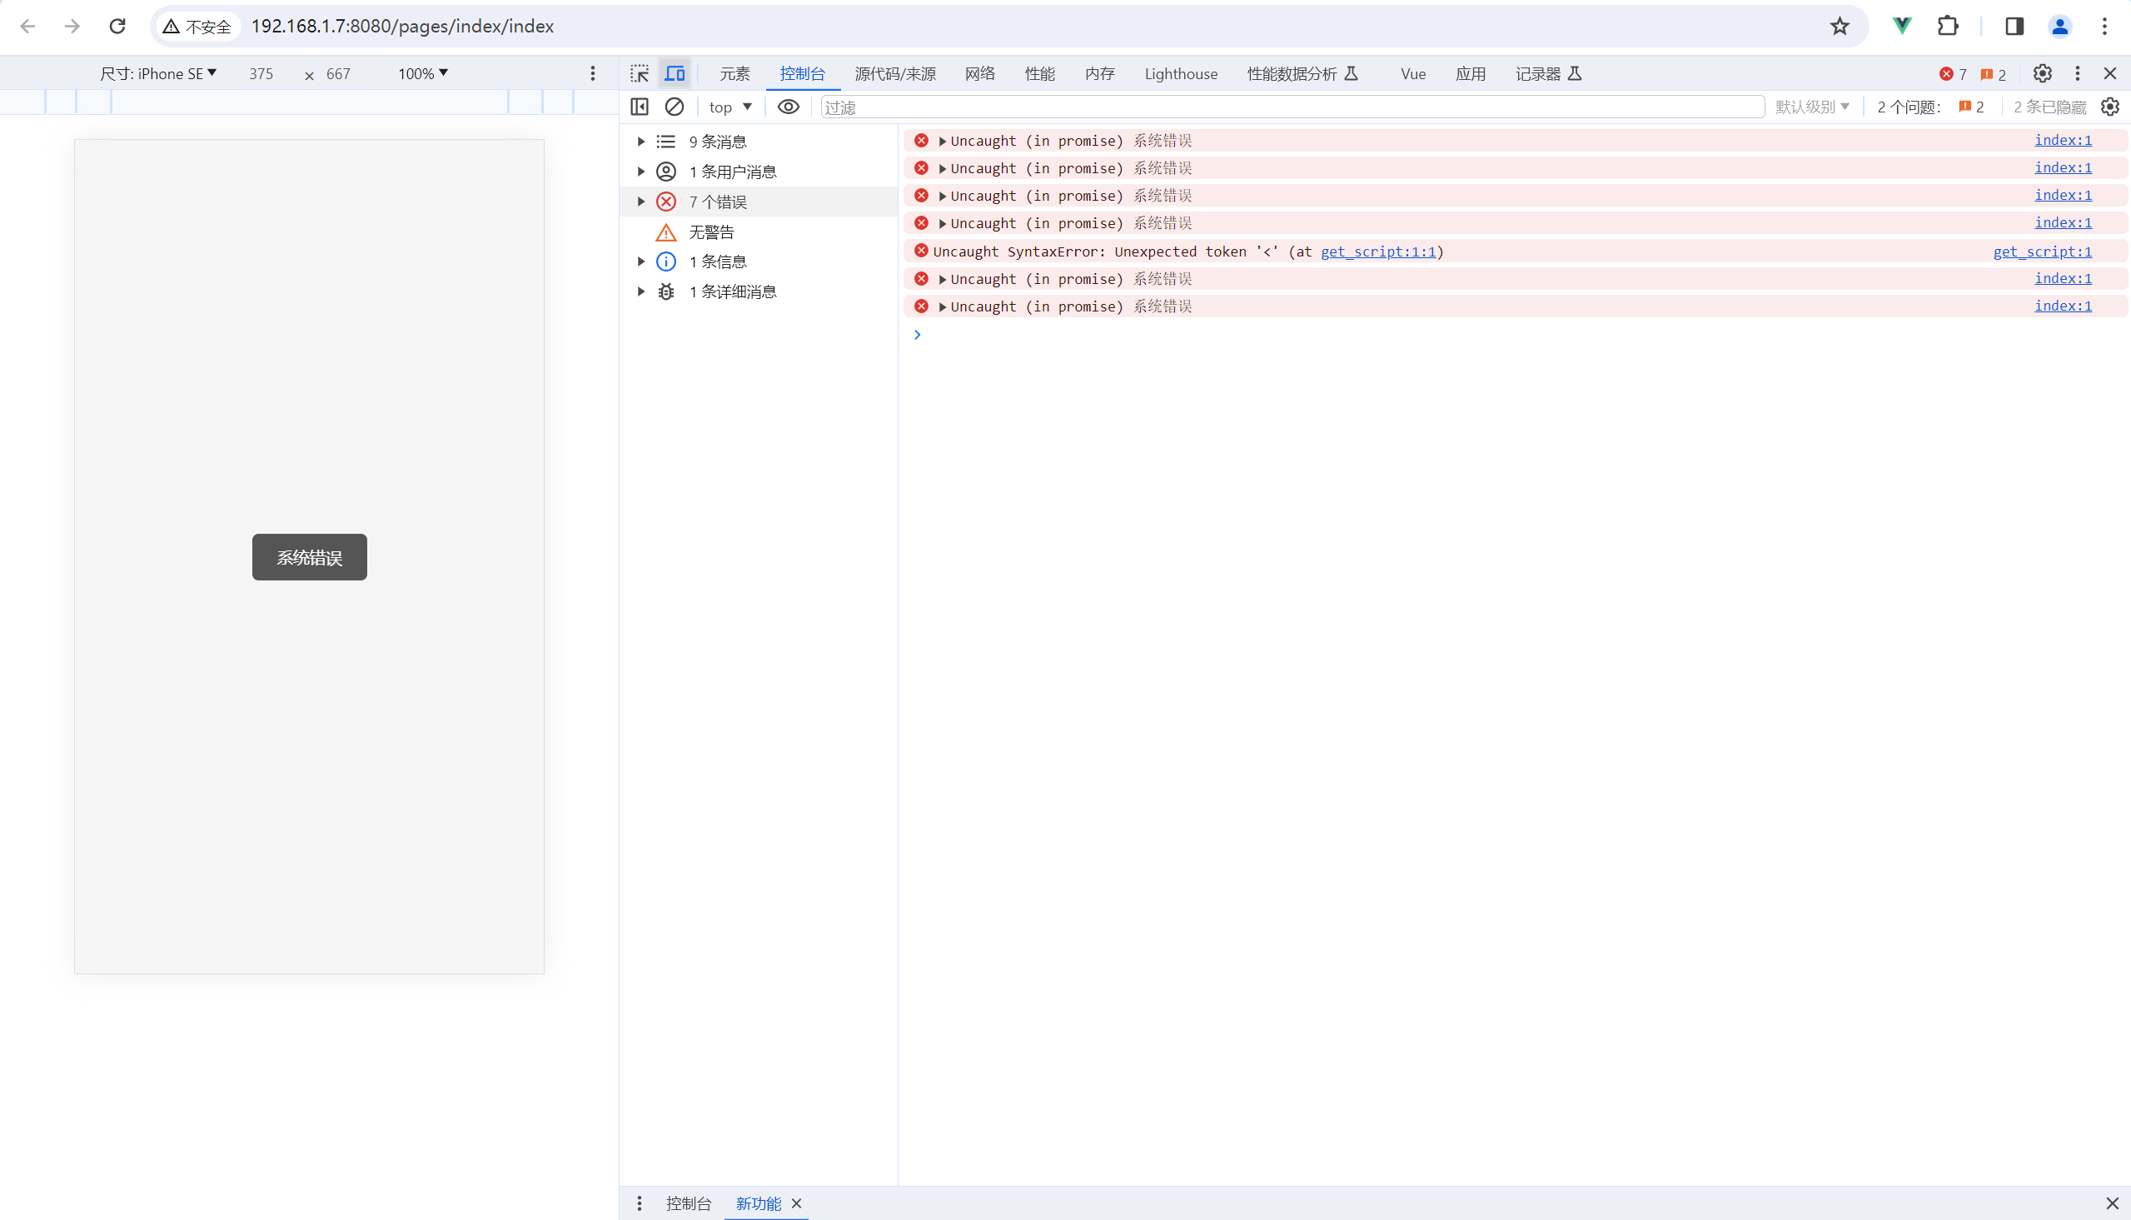Toggle the console sidebar panel icon
The height and width of the screenshot is (1220, 2131).
(x=639, y=107)
